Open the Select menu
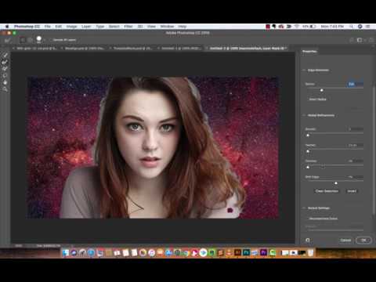This screenshot has width=376, height=282. click(x=114, y=27)
